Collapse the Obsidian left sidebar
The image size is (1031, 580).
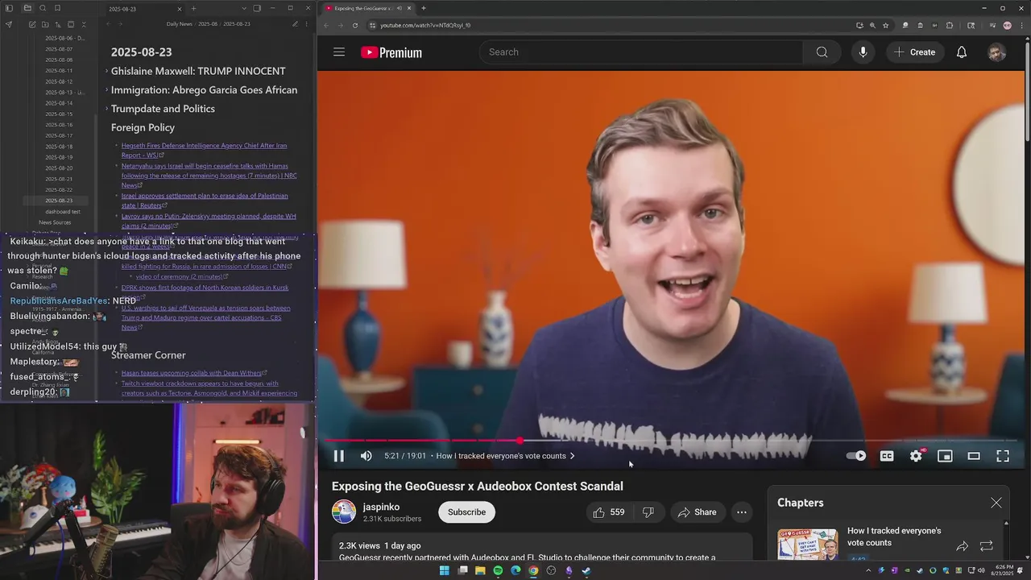coord(10,8)
